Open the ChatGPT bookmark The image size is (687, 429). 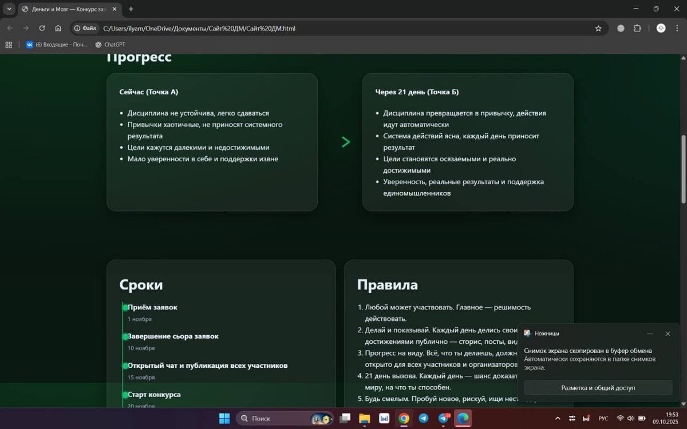[110, 45]
